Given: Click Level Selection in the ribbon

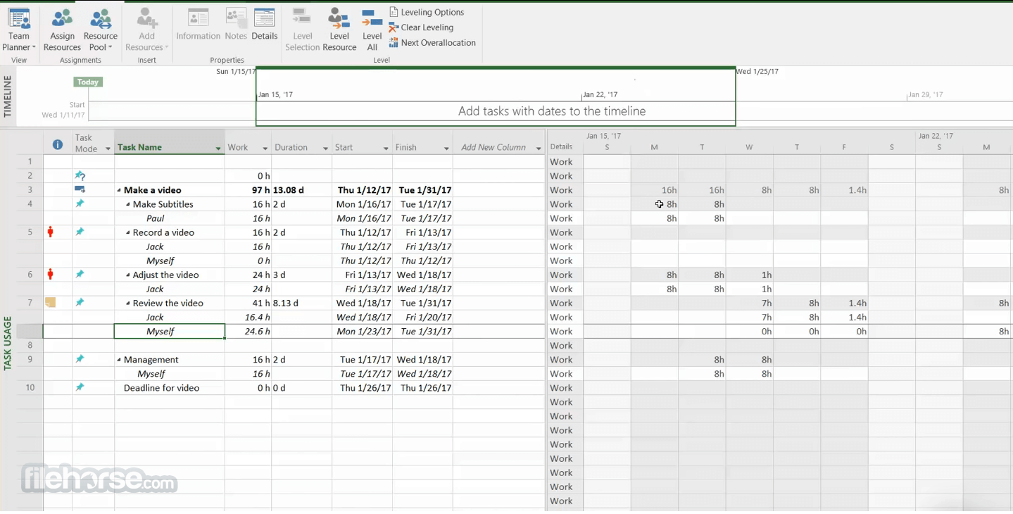Looking at the screenshot, I should tap(302, 30).
